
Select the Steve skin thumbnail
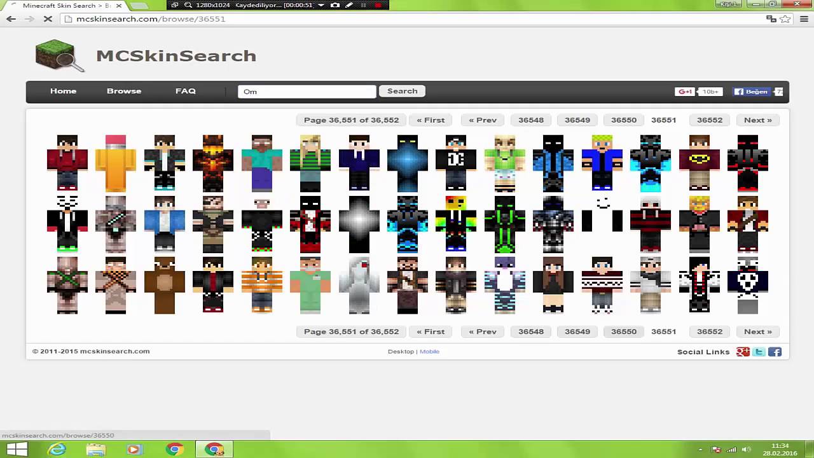(x=261, y=163)
